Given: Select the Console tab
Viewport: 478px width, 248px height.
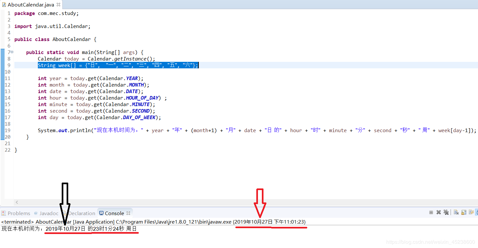Looking at the screenshot, I should tap(114, 213).
